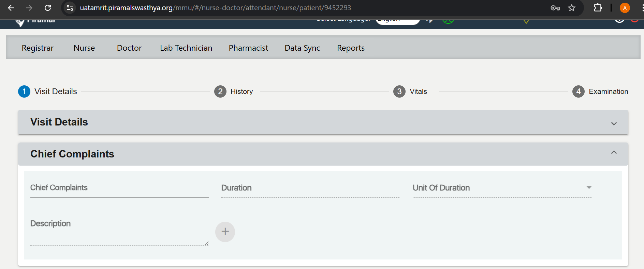This screenshot has width=644, height=269.
Task: Focus the Duration input field
Action: tap(310, 188)
